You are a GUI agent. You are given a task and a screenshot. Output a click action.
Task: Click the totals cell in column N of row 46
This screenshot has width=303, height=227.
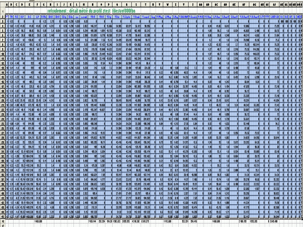pos(92,221)
